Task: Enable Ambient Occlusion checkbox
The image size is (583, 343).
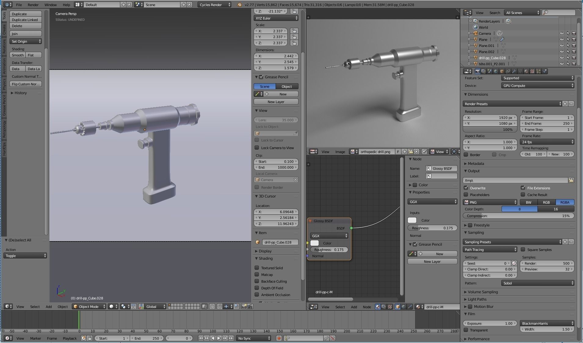Action: (x=257, y=295)
